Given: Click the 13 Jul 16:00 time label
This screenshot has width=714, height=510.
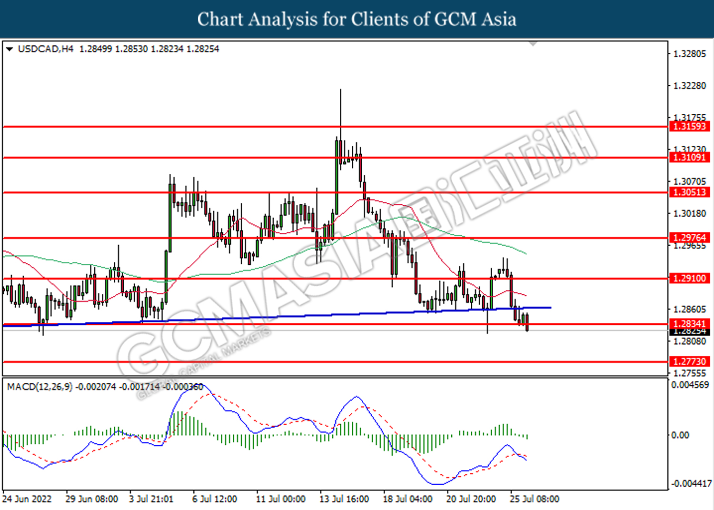Looking at the screenshot, I should tap(344, 499).
